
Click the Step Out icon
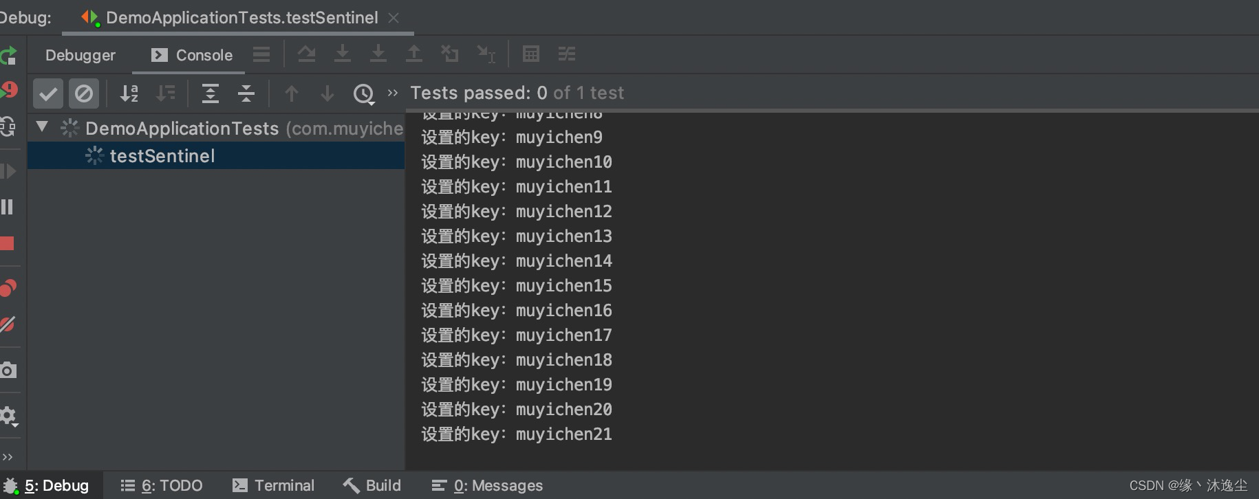tap(414, 54)
